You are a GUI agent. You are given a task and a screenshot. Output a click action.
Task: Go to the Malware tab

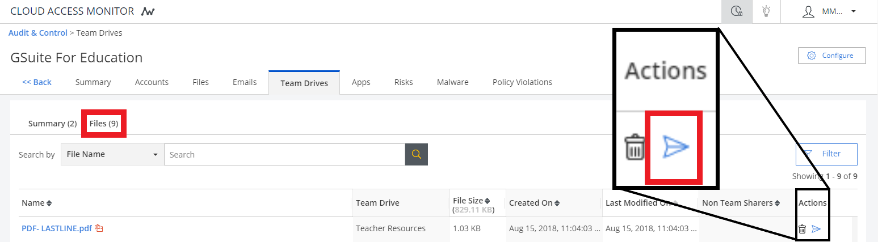point(452,82)
